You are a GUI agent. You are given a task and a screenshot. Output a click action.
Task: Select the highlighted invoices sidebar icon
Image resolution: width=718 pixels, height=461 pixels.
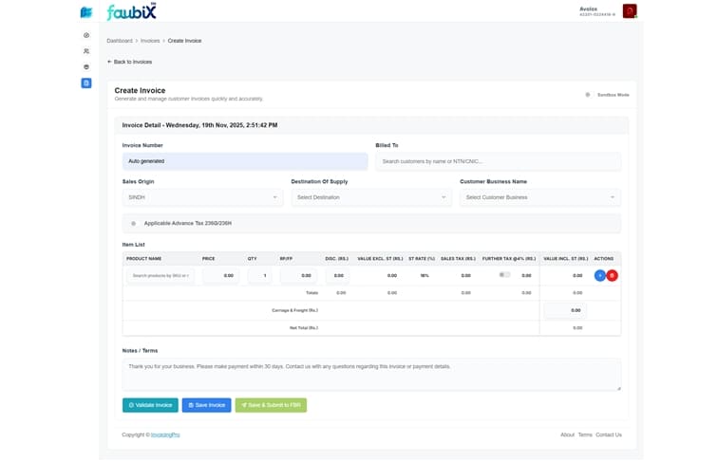(x=86, y=83)
